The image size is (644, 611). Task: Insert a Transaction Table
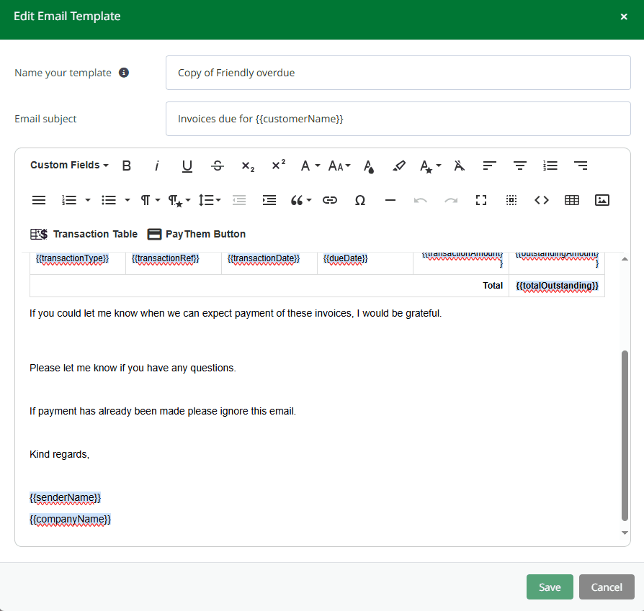coord(84,234)
